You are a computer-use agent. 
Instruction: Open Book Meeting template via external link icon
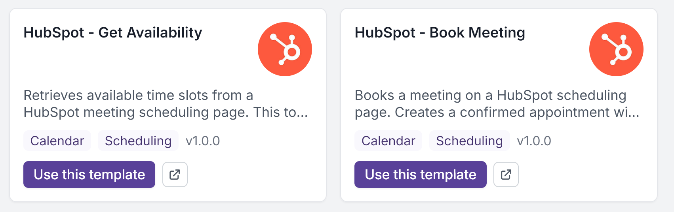(506, 174)
